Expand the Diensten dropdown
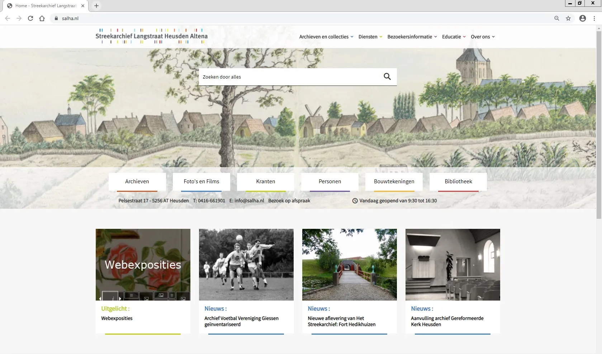Image resolution: width=602 pixels, height=354 pixels. [368, 37]
